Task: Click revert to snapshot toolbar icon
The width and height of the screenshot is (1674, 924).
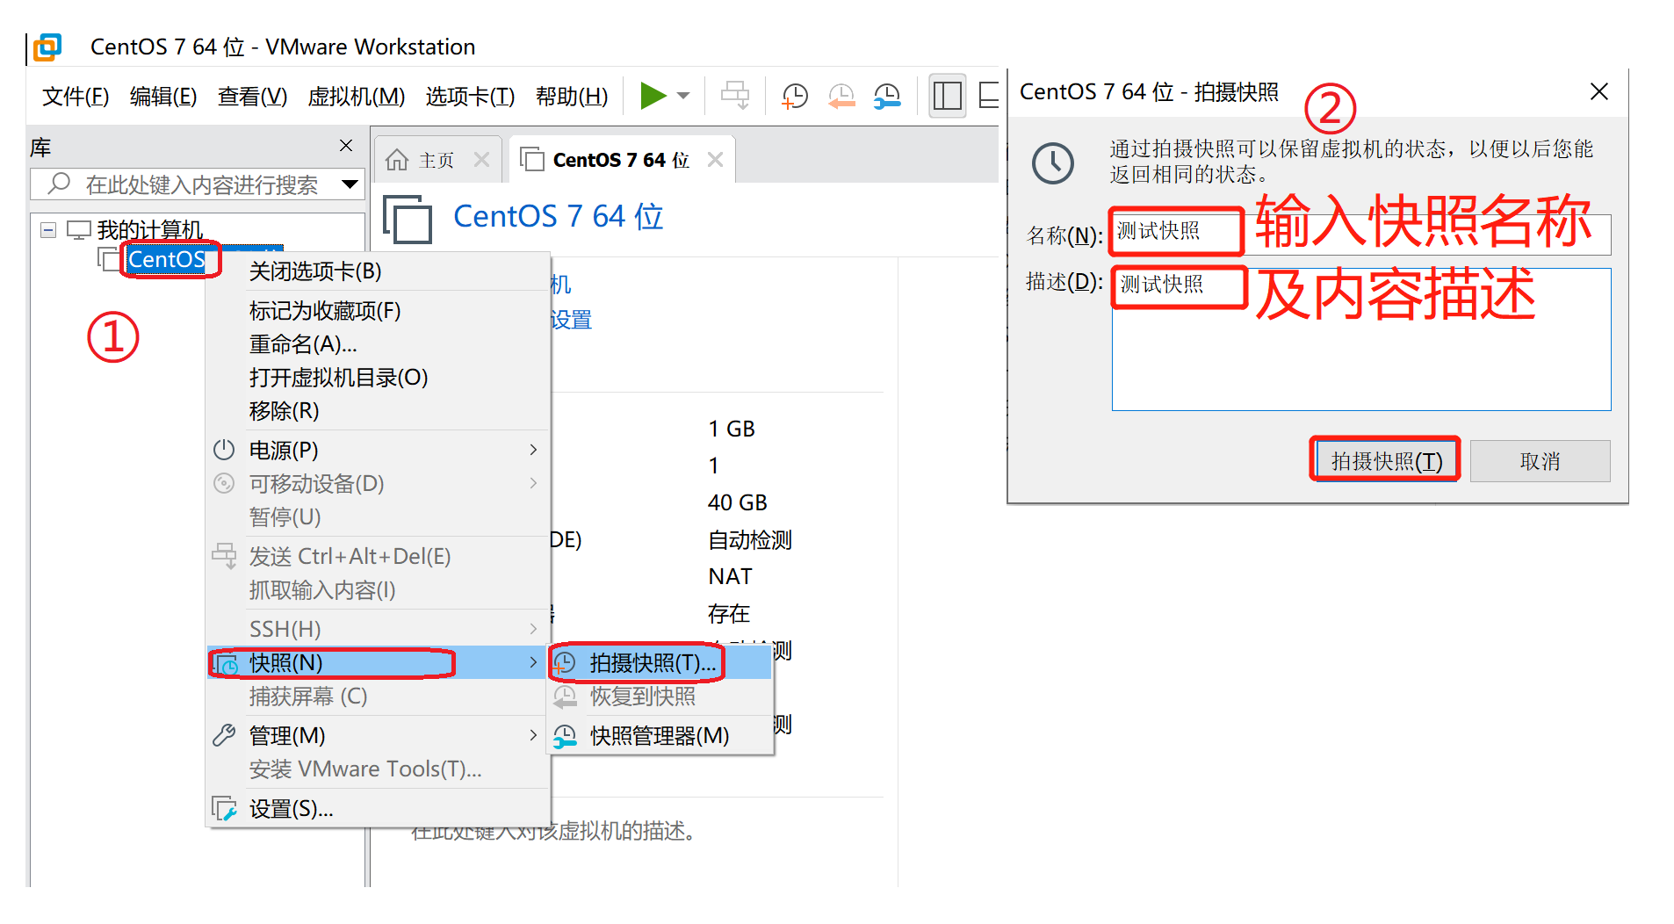Action: 841,96
